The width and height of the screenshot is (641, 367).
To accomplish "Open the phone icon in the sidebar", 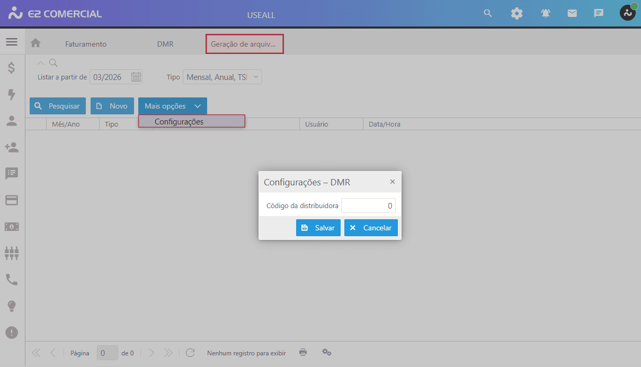I will coord(12,280).
